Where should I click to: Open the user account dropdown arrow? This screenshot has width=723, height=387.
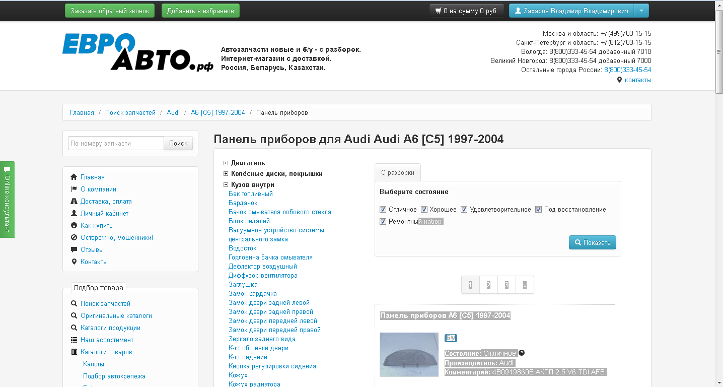click(641, 11)
